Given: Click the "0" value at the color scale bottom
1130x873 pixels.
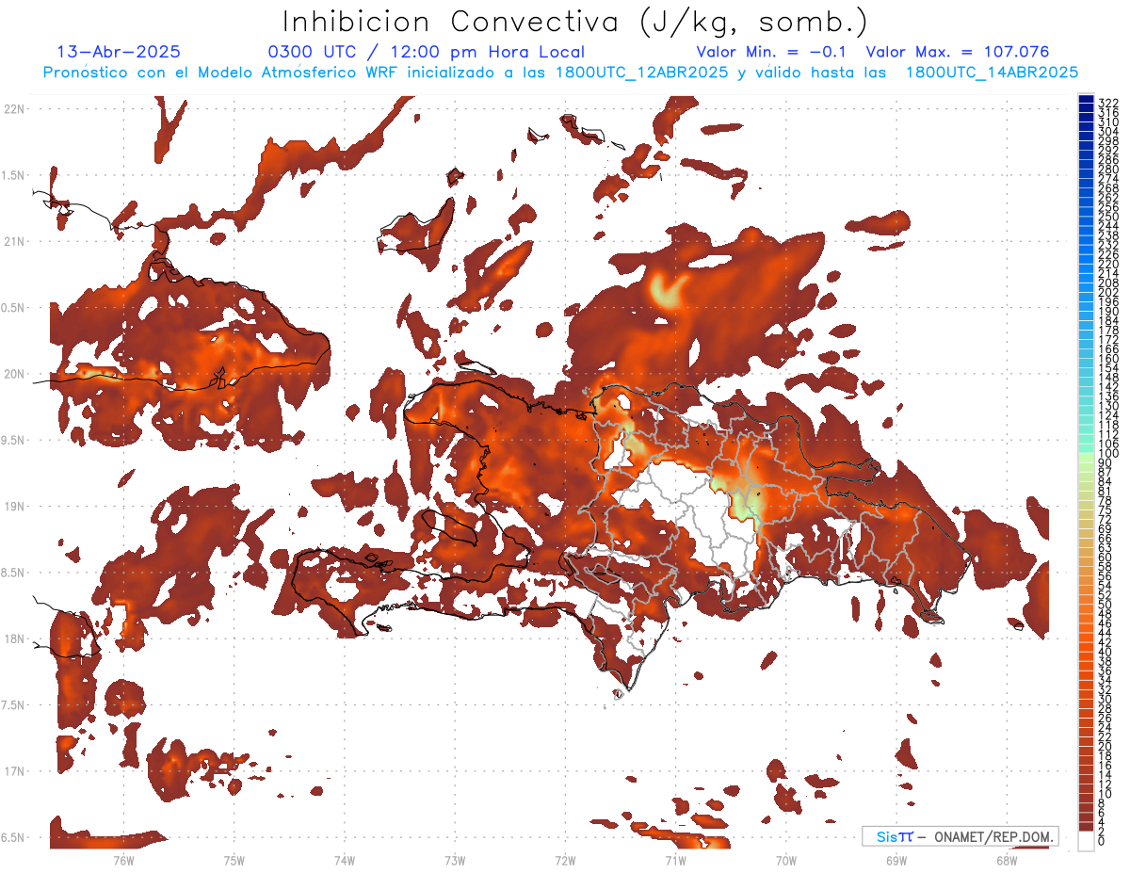Looking at the screenshot, I should [1102, 842].
